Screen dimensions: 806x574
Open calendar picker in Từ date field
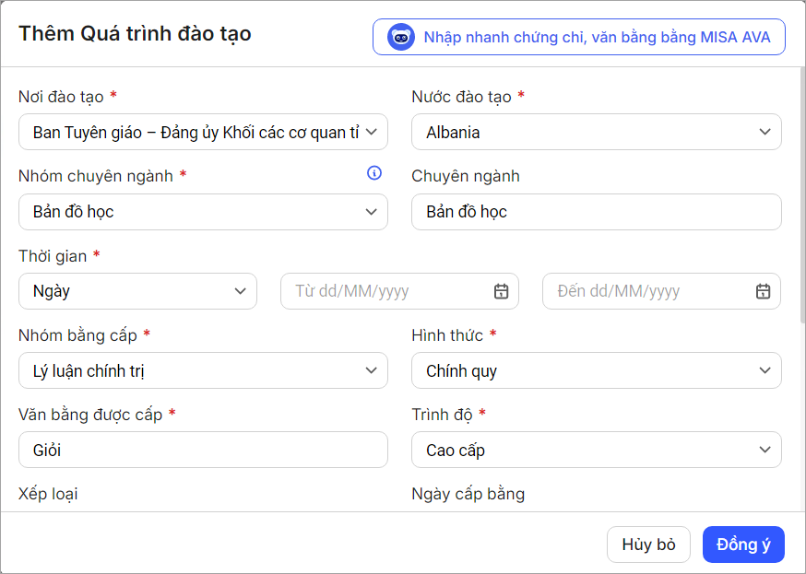(x=501, y=291)
